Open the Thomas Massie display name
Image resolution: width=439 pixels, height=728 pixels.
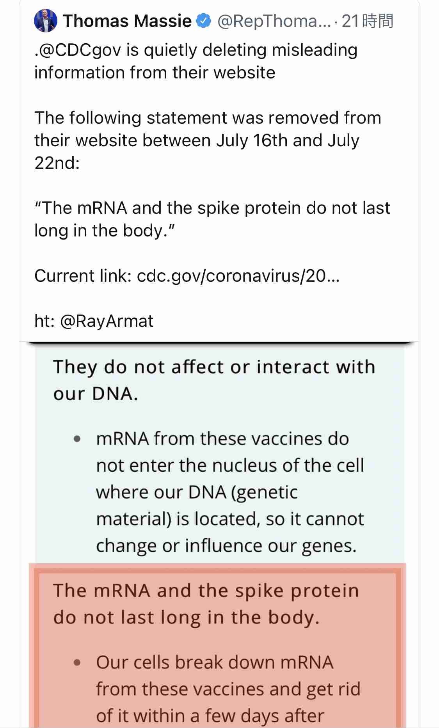(x=127, y=21)
